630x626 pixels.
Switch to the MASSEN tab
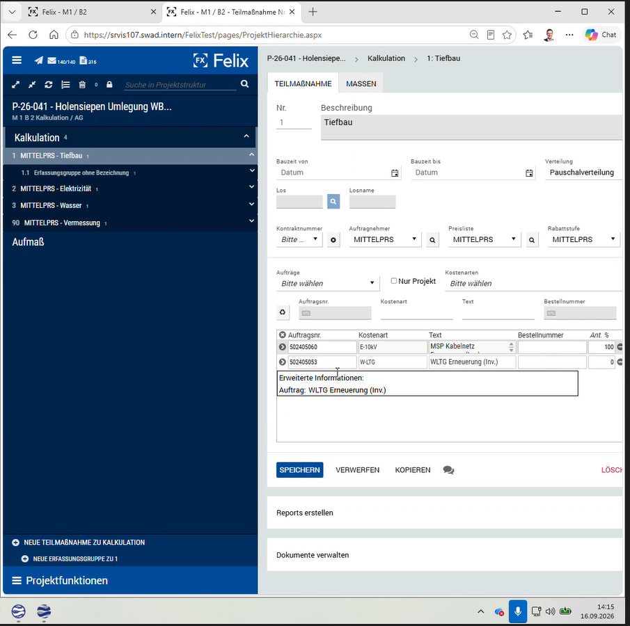[x=361, y=83]
